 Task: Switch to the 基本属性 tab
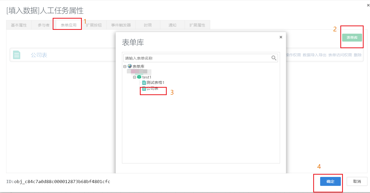pos(18,24)
